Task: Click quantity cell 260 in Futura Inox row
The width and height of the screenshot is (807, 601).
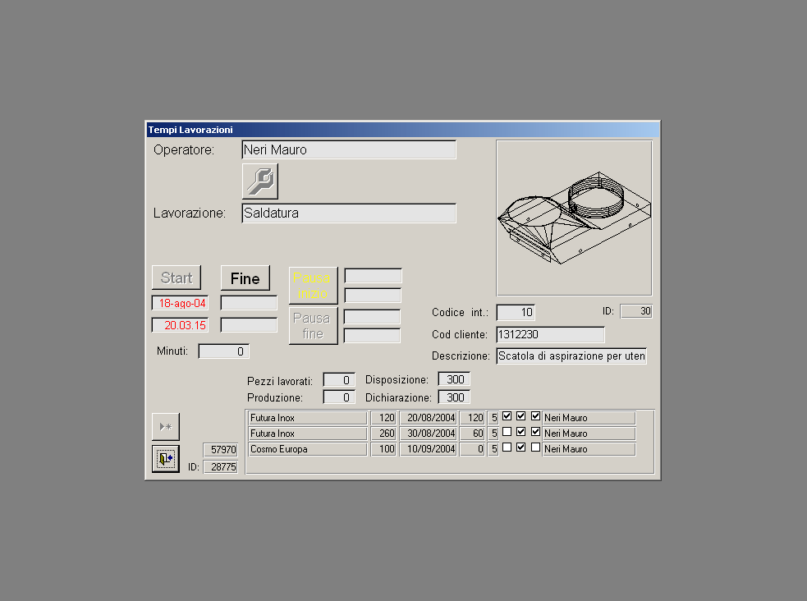Action: click(383, 434)
